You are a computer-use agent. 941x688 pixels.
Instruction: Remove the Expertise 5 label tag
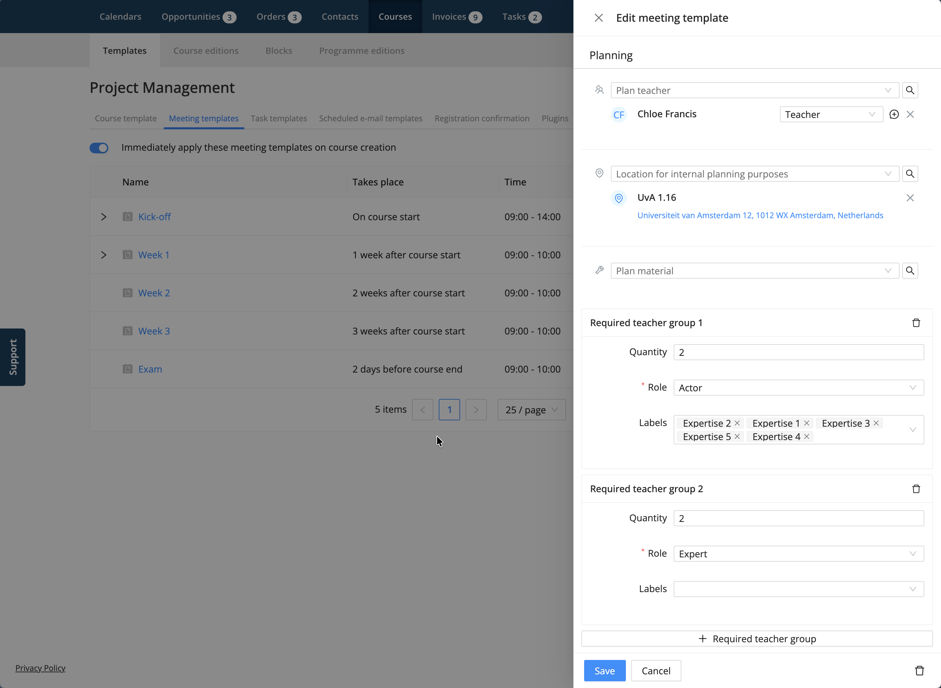click(737, 436)
